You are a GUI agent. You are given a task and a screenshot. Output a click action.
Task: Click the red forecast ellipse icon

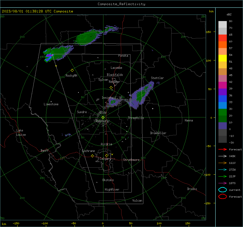[222, 196]
